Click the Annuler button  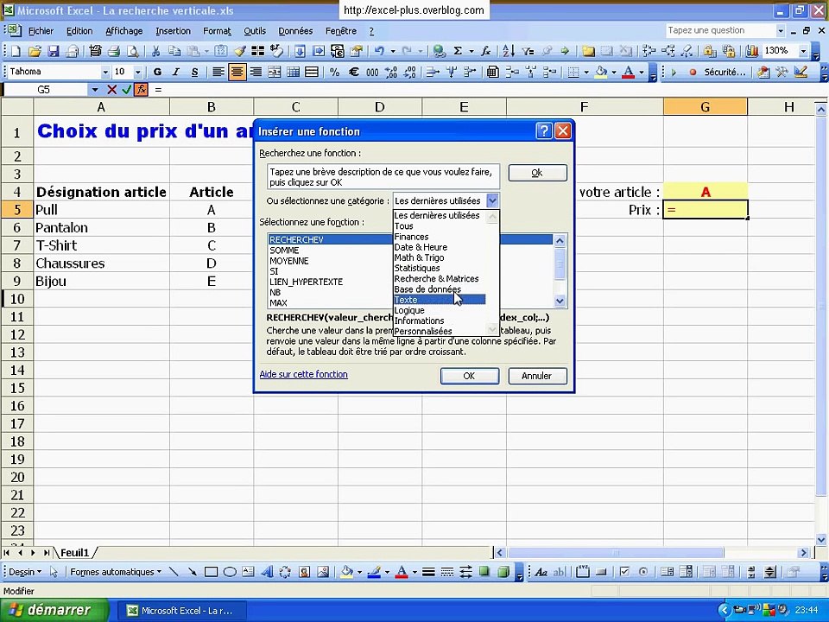point(537,376)
